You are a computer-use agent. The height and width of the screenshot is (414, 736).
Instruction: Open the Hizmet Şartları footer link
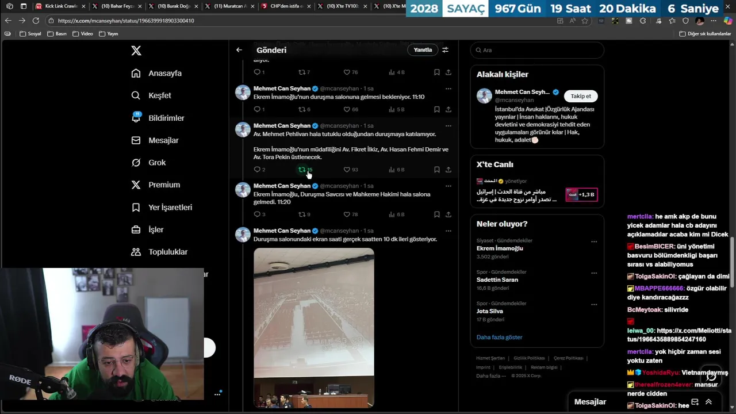(490, 358)
